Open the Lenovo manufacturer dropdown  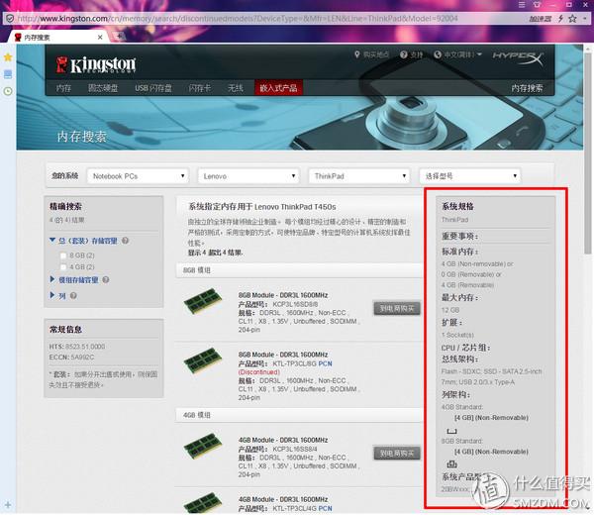pos(248,176)
